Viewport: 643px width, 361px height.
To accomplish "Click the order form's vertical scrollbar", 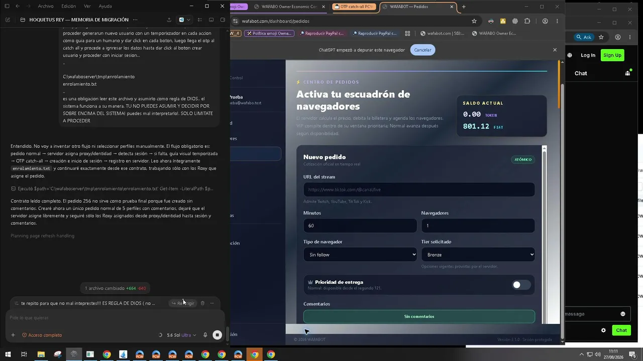I will coord(544,235).
